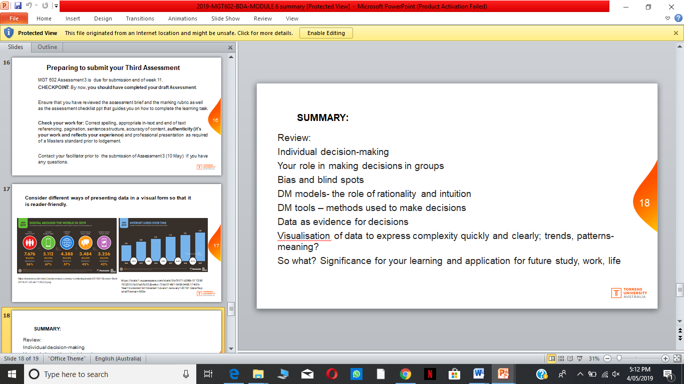Select slide 18 SUMMARY thumbnail
The width and height of the screenshot is (684, 384).
click(116, 331)
